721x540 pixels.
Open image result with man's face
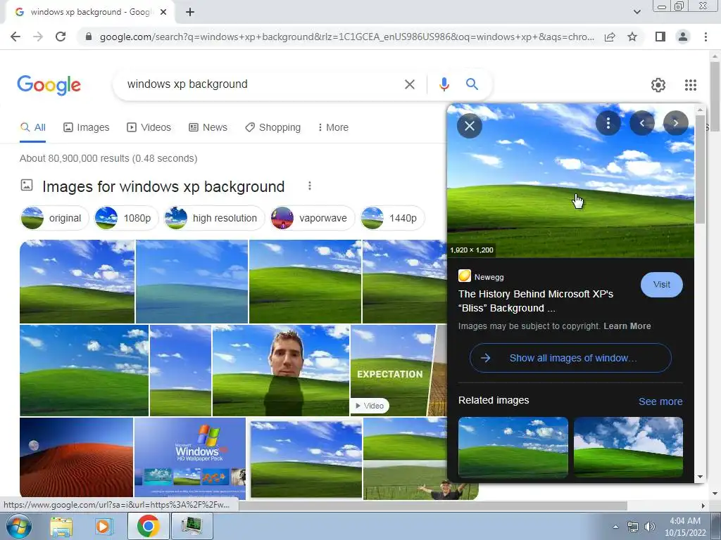[280, 370]
